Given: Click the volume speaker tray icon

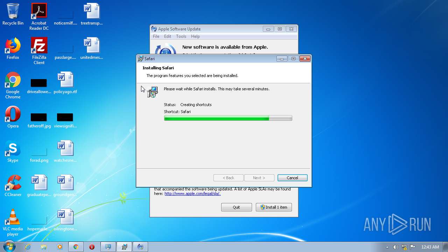Looking at the screenshot, I should click(395, 247).
